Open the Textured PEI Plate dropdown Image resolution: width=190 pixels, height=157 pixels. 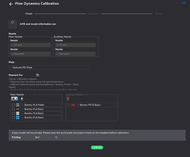click(49, 68)
